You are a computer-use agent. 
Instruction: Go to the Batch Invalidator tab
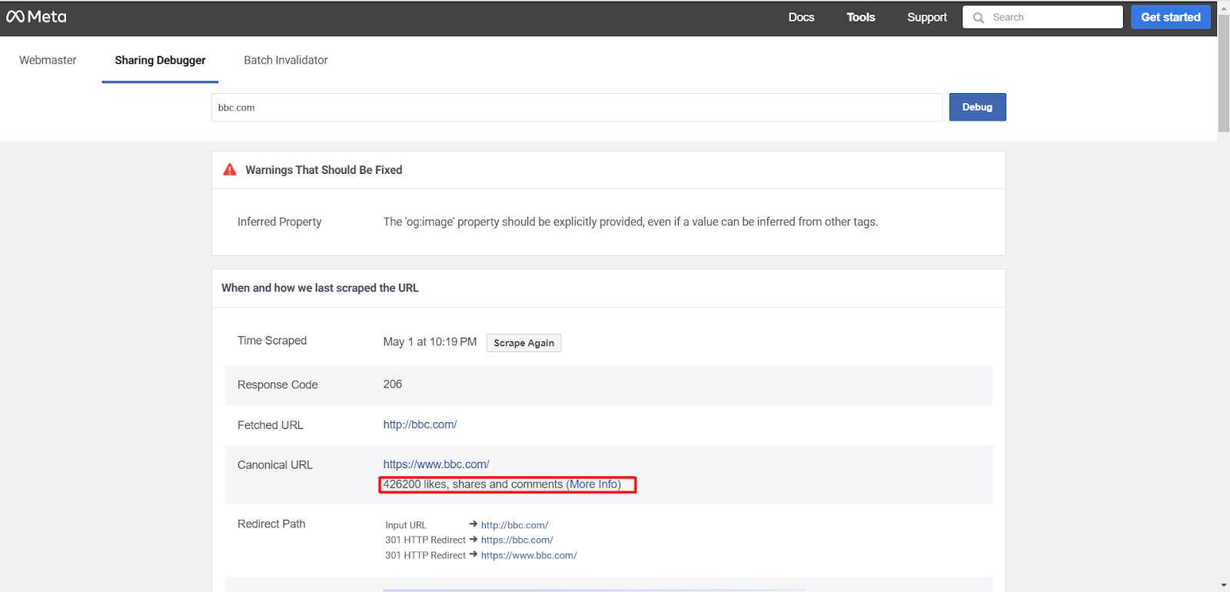pos(285,60)
